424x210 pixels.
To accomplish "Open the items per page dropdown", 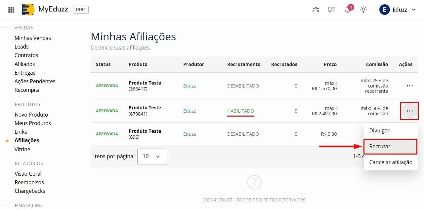I will pos(152,156).
